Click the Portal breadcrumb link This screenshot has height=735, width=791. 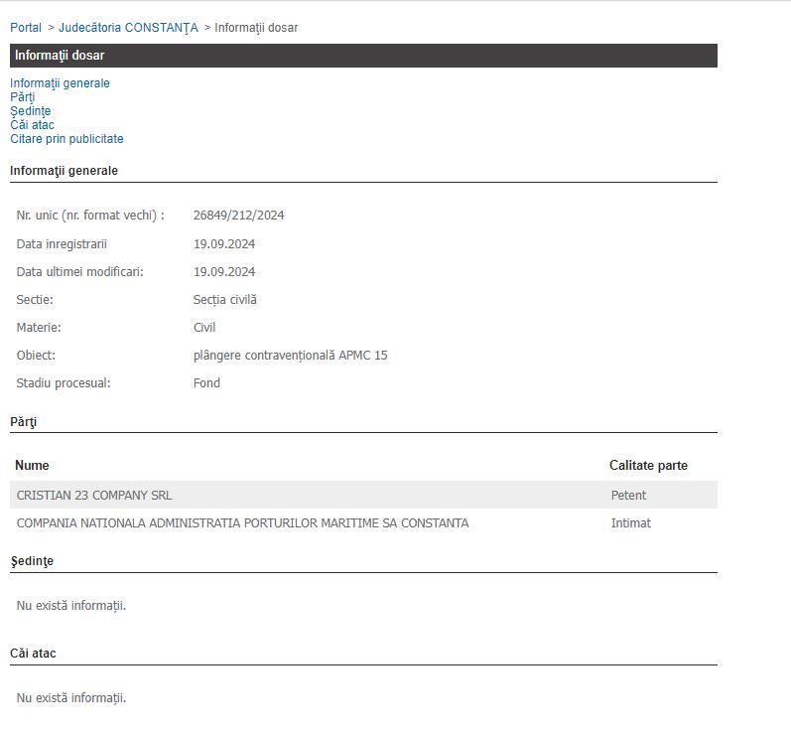tap(26, 28)
